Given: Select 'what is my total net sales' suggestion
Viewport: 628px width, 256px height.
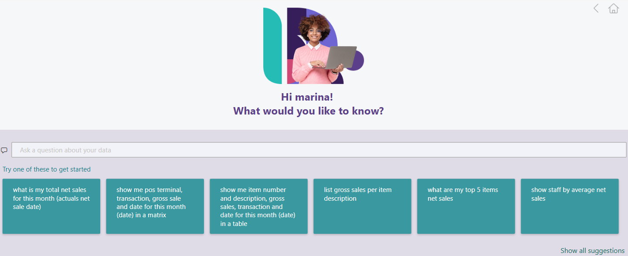Looking at the screenshot, I should click(x=51, y=206).
